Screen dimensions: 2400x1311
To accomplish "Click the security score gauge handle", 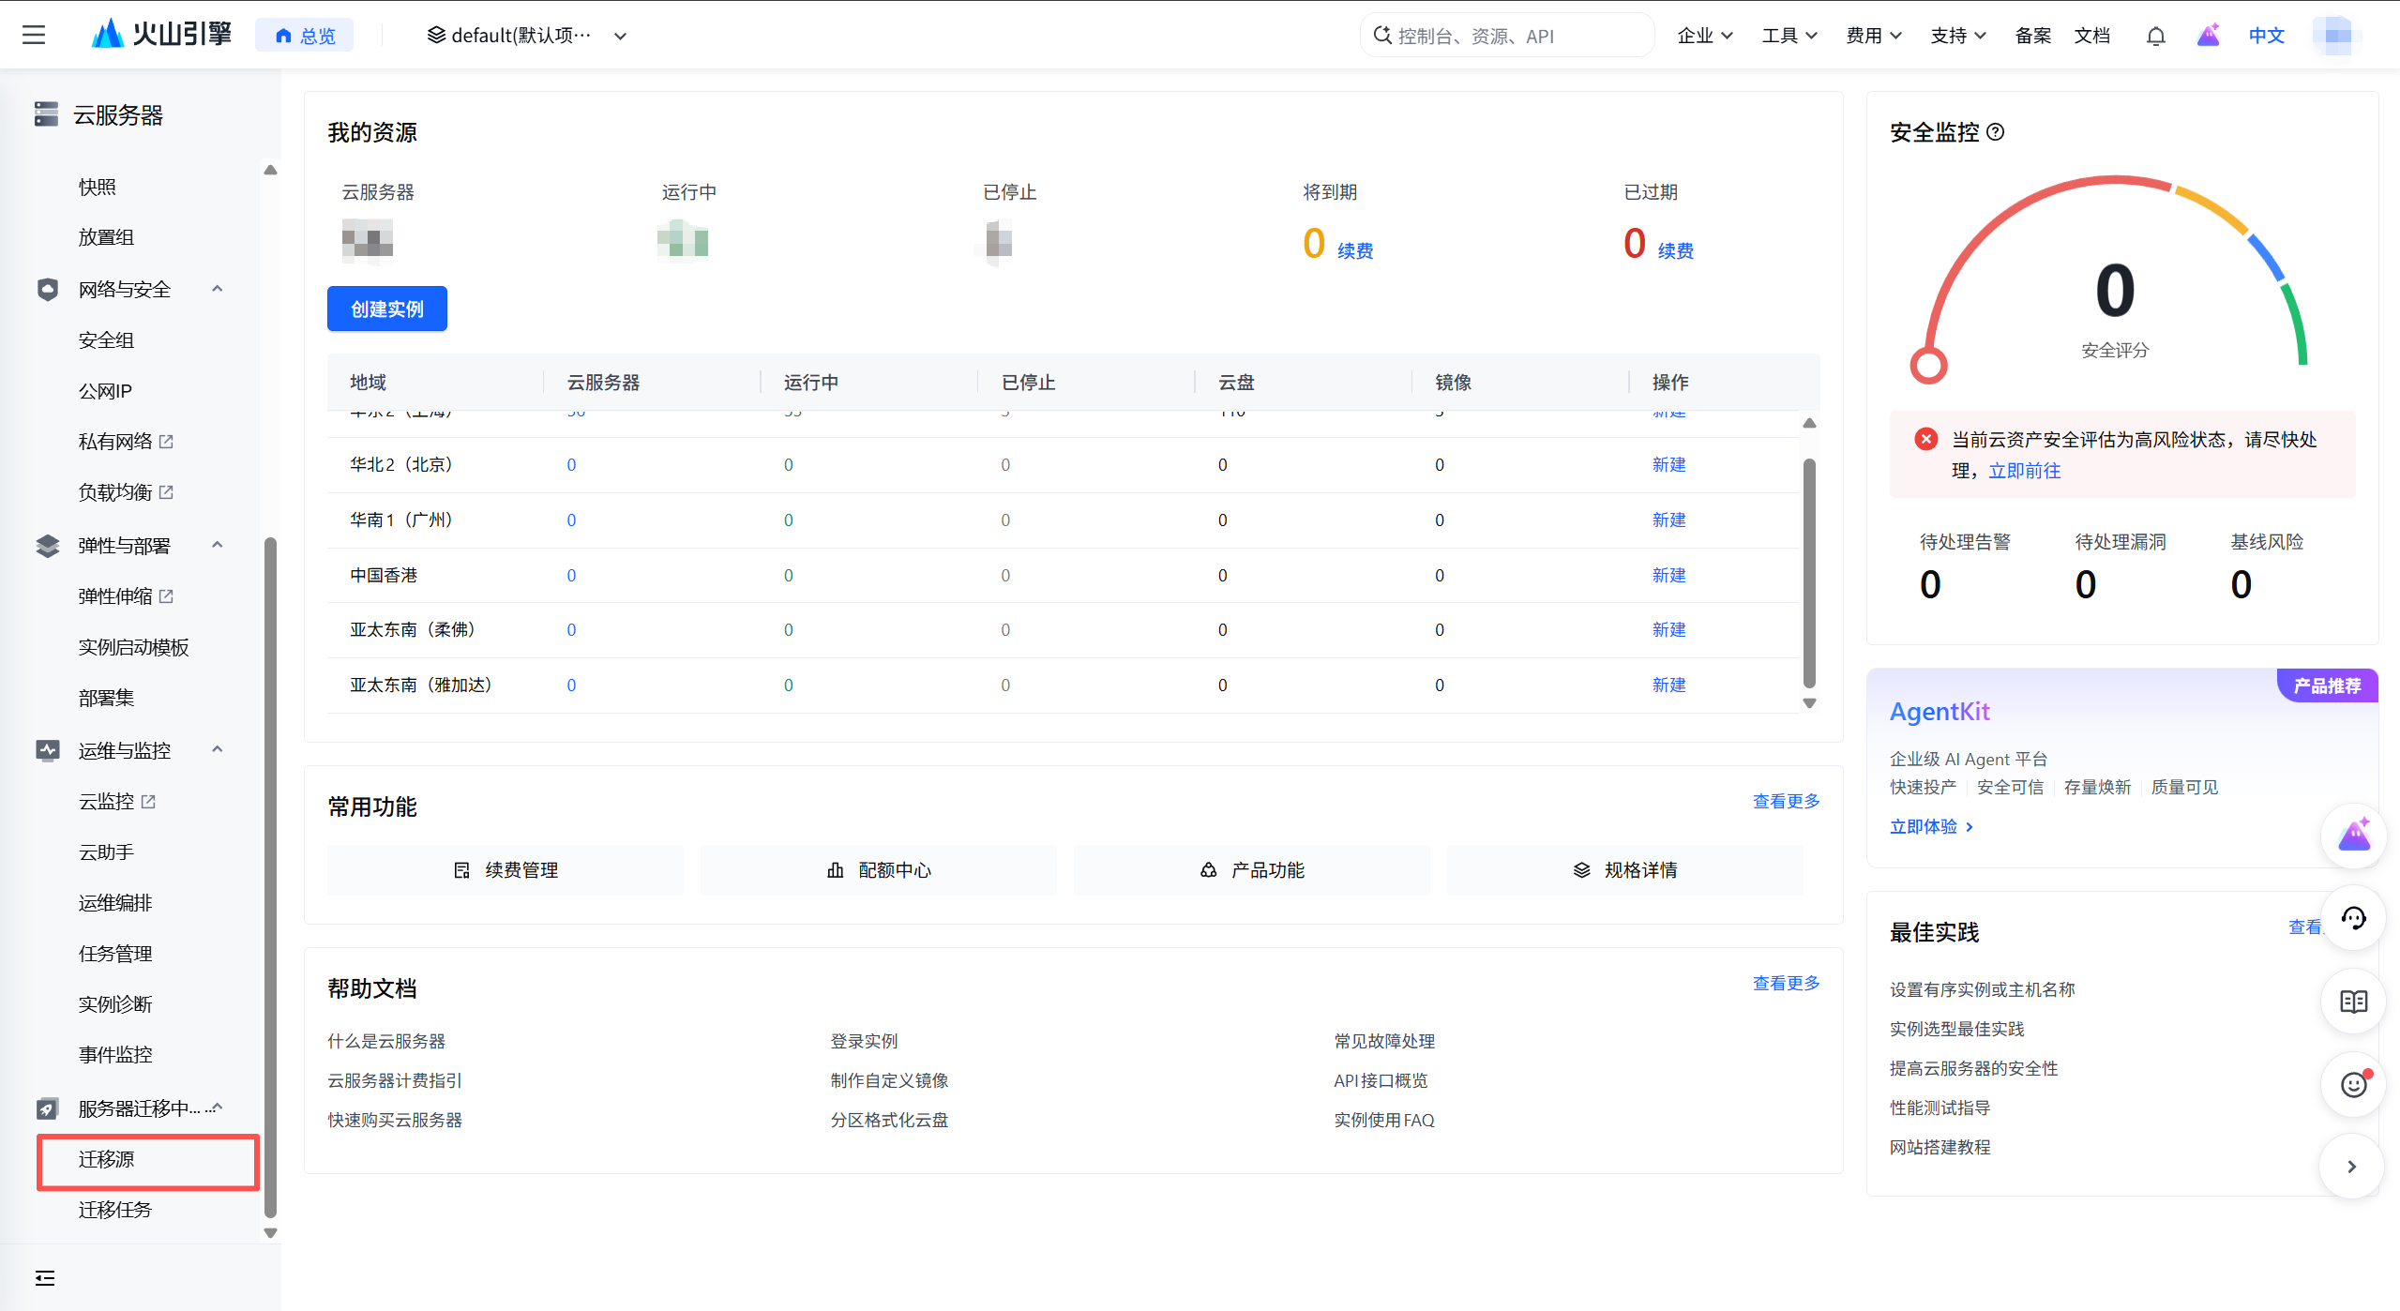I will click(x=1929, y=365).
